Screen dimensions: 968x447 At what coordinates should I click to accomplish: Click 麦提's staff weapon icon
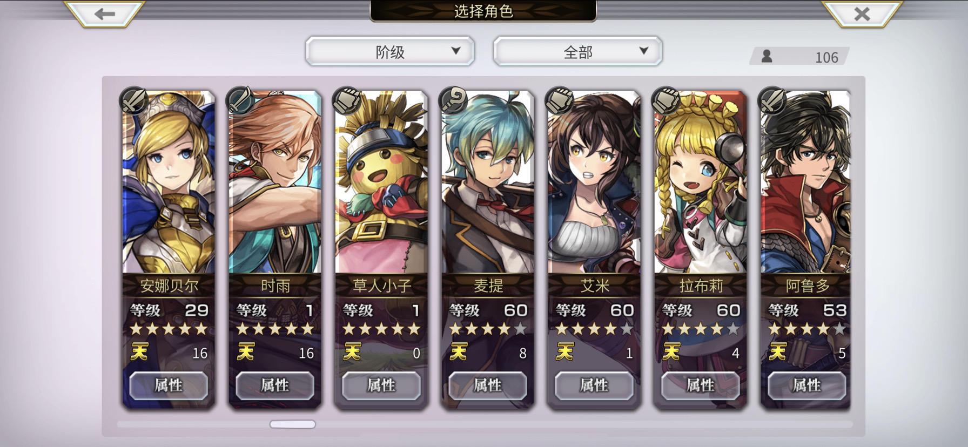pyautogui.click(x=453, y=100)
